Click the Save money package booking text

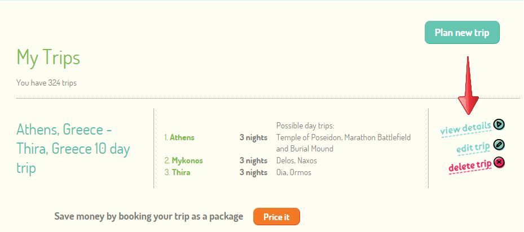click(149, 216)
